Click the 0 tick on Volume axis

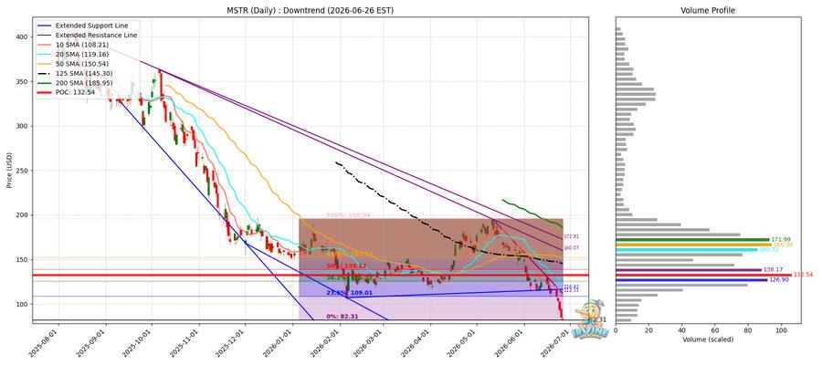[616, 330]
